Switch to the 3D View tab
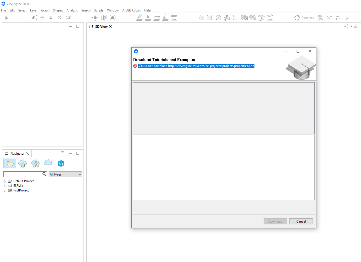 coord(101,27)
